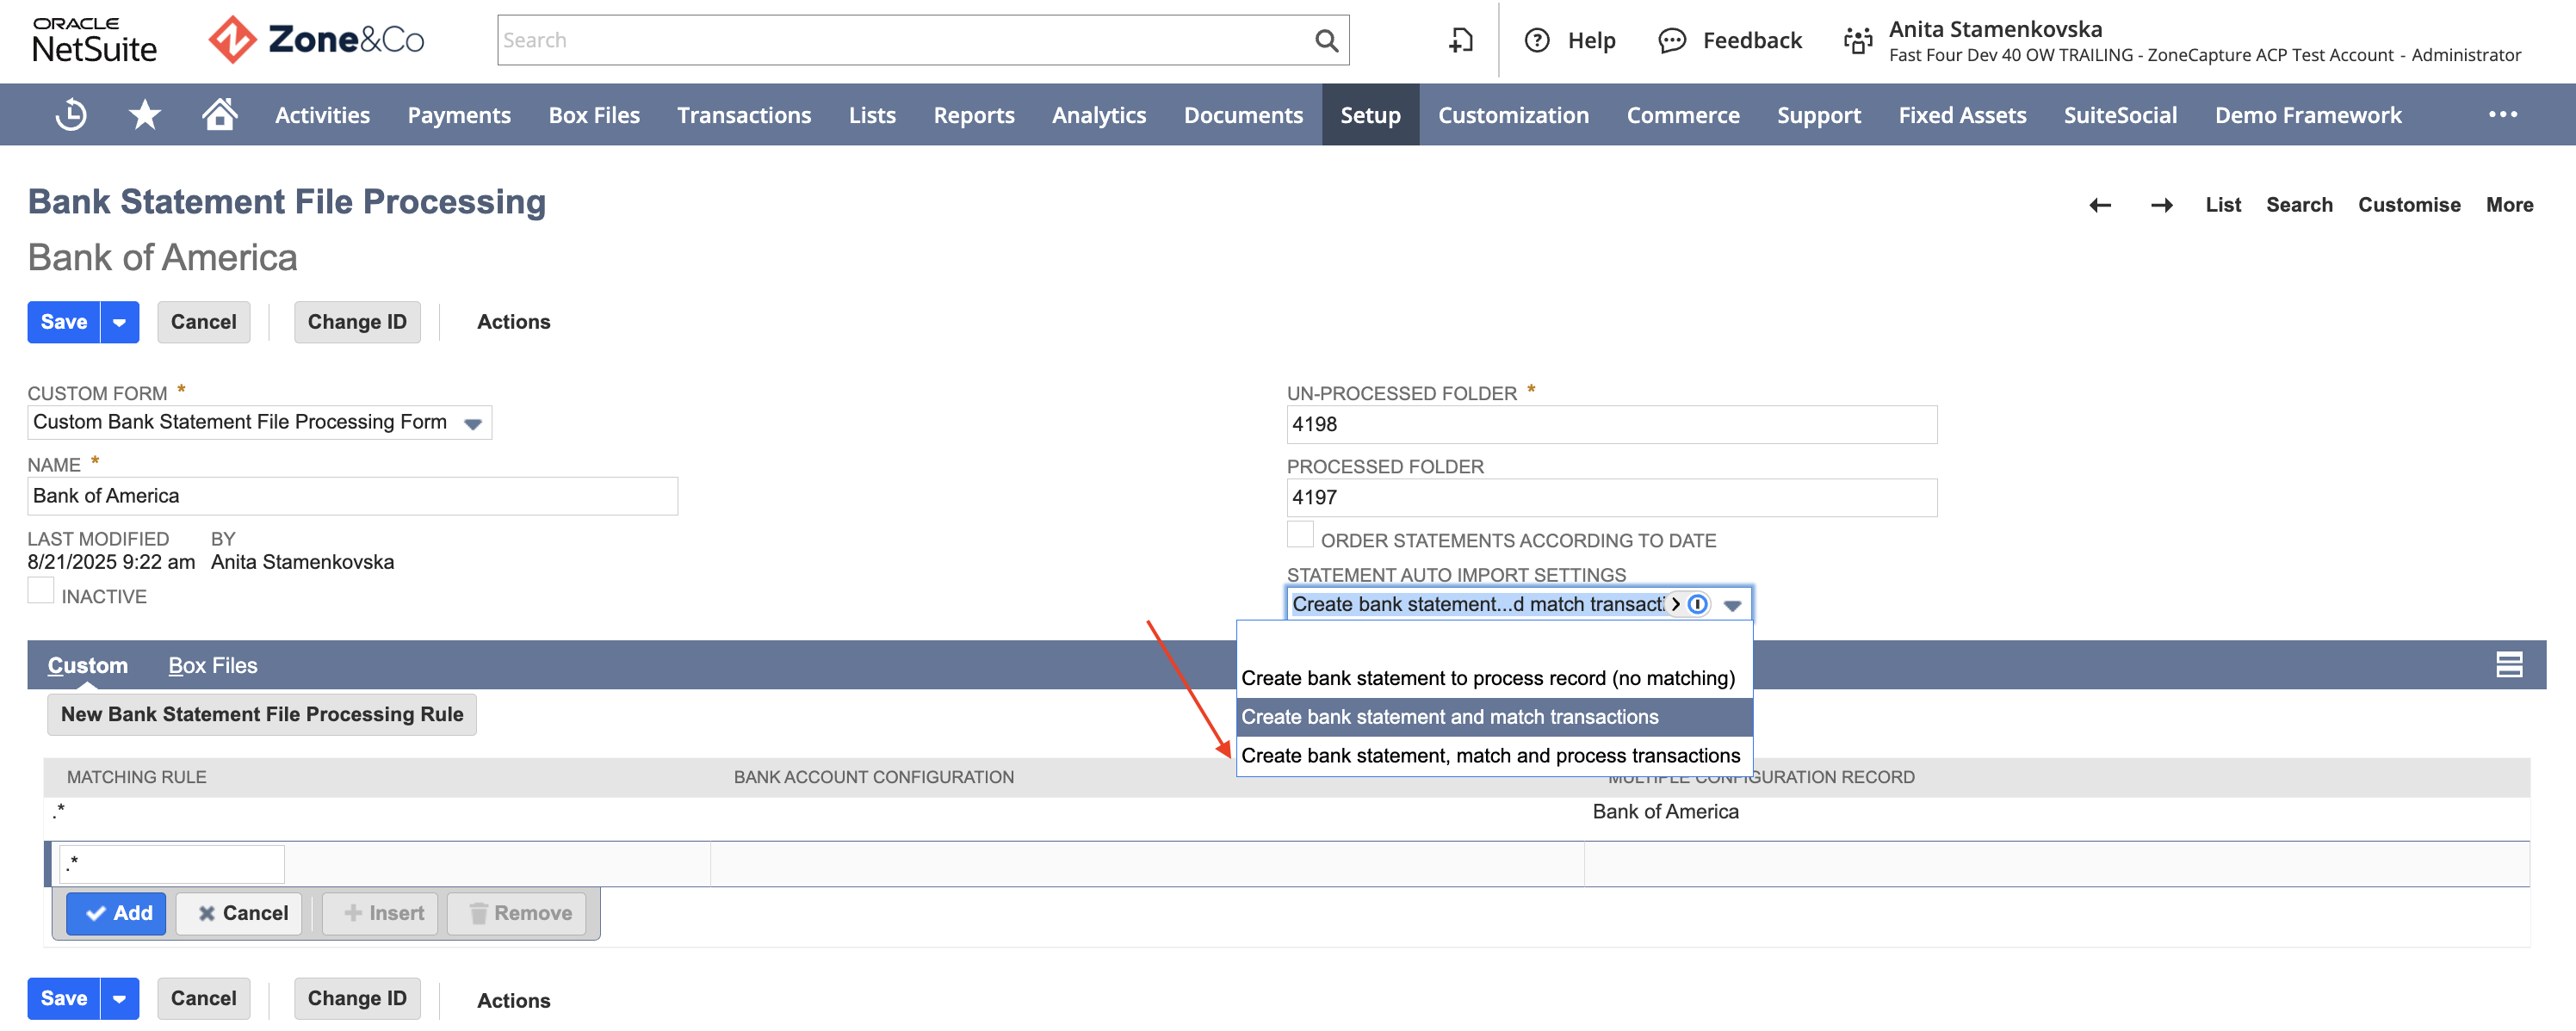Open the Shortcuts star icon

(x=145, y=115)
